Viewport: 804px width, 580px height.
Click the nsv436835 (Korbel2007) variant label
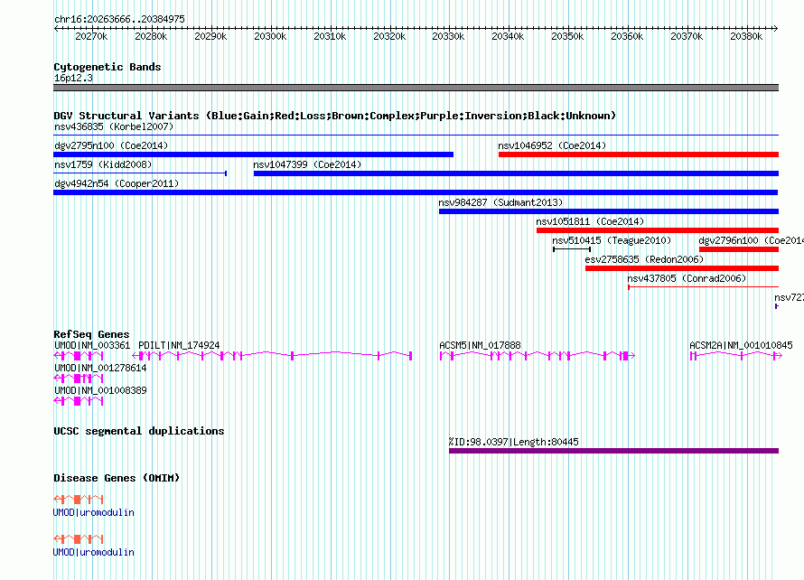tap(114, 126)
